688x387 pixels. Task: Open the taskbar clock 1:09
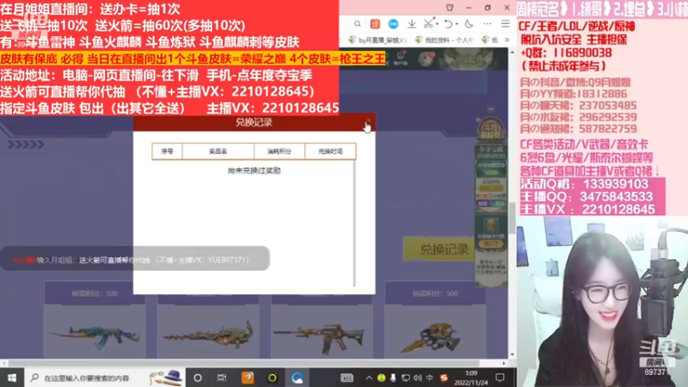coord(470,378)
